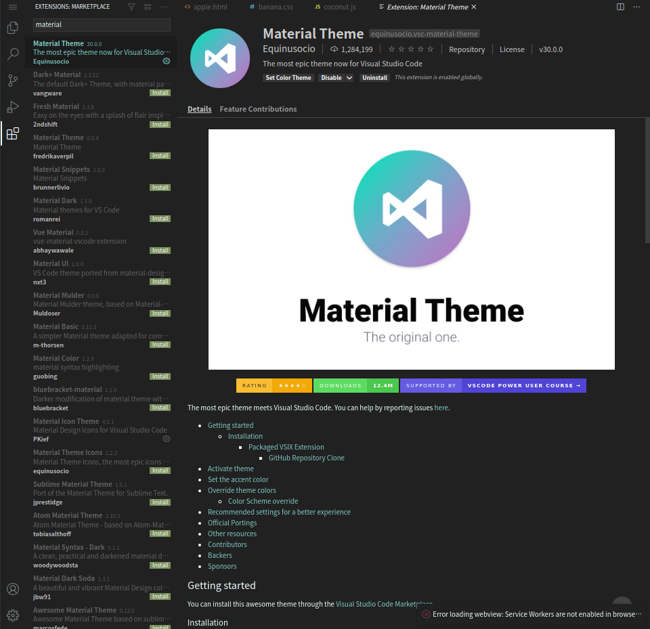Open editor more actions menu
This screenshot has height=629, width=650.
click(636, 7)
